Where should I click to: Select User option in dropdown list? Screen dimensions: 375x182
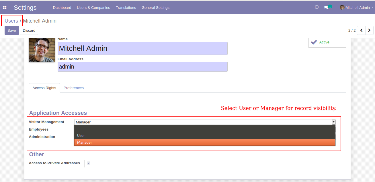tap(205, 136)
